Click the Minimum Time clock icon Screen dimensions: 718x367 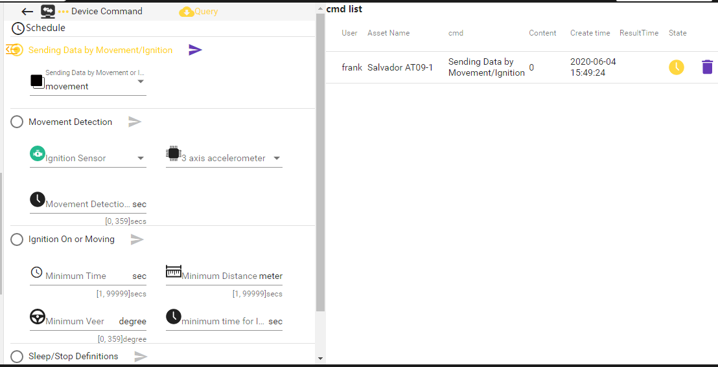37,272
